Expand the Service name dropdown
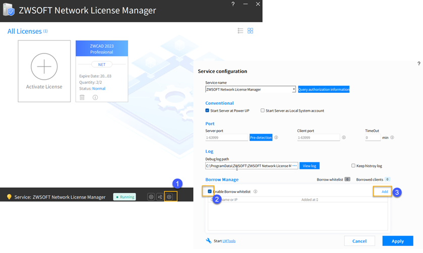The width and height of the screenshot is (423, 253). tap(293, 89)
